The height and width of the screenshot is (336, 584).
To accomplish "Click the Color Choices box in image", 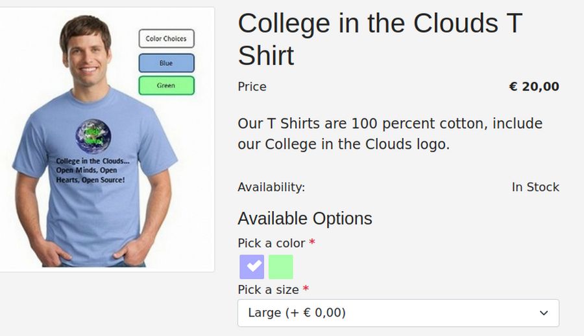I will (x=166, y=39).
